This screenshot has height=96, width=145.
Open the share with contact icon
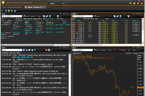tap(12, 11)
